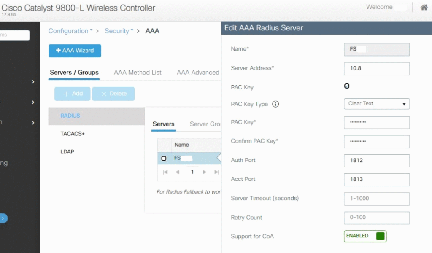Screen dimensions: 432x253
Task: Expand the first sidebar menu chevron
Action: coord(33,82)
